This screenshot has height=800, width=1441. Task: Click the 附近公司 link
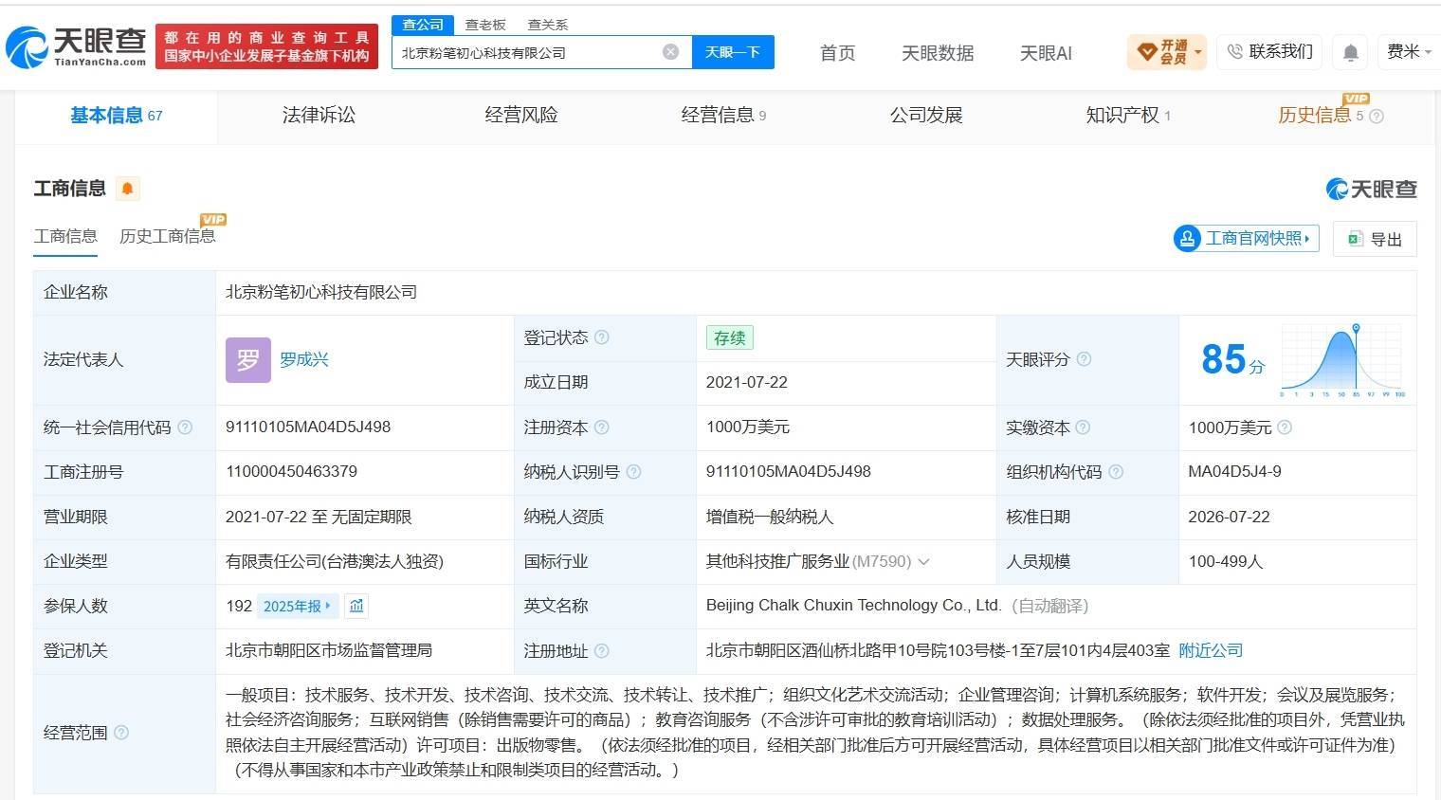click(x=1211, y=651)
